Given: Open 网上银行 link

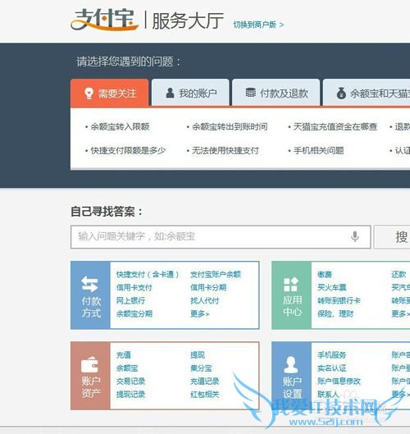Looking at the screenshot, I should click(130, 300).
